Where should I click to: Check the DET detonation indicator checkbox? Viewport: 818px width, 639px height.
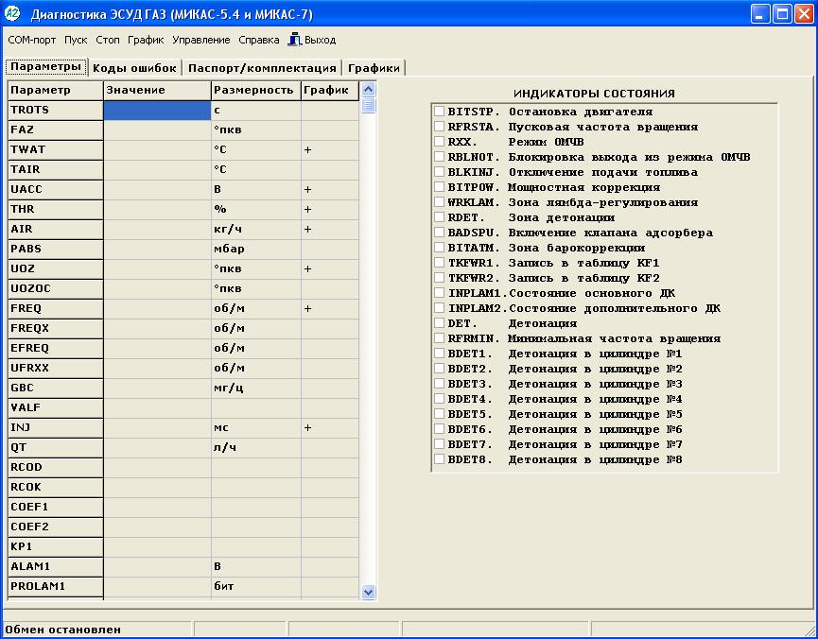439,323
